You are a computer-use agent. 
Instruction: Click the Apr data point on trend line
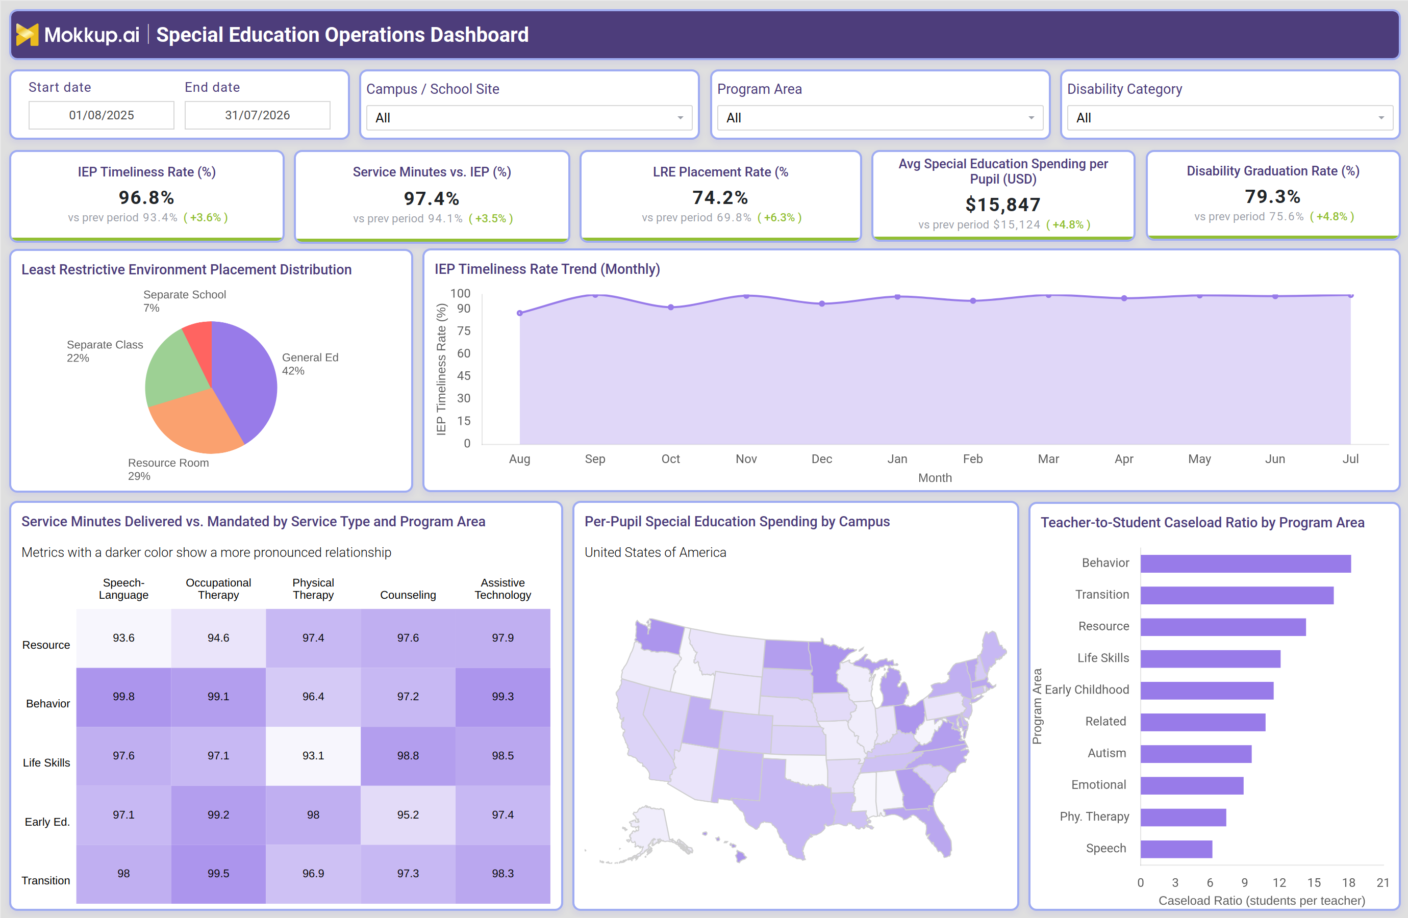click(x=1124, y=298)
